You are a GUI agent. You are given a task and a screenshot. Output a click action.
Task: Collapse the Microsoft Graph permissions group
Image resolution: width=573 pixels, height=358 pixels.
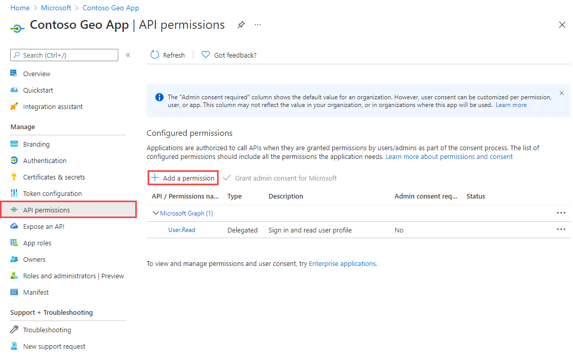(155, 213)
